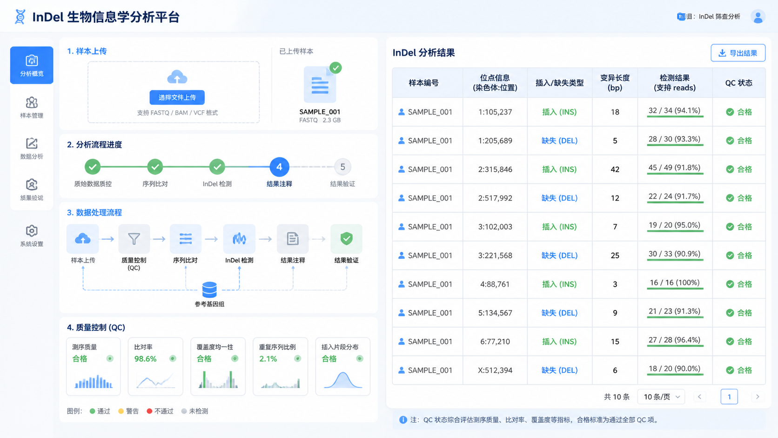The image size is (778, 438).
Task: Click the info icon beside the QC note
Action: (x=403, y=420)
